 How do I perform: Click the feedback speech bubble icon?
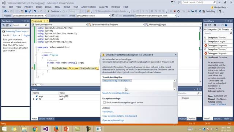179,2
